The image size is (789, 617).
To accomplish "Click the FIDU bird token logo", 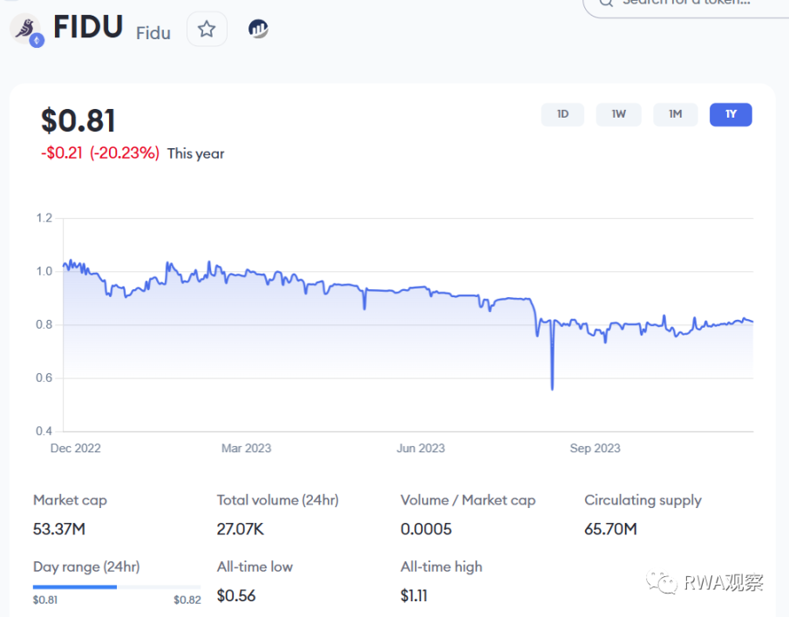I will click(24, 27).
